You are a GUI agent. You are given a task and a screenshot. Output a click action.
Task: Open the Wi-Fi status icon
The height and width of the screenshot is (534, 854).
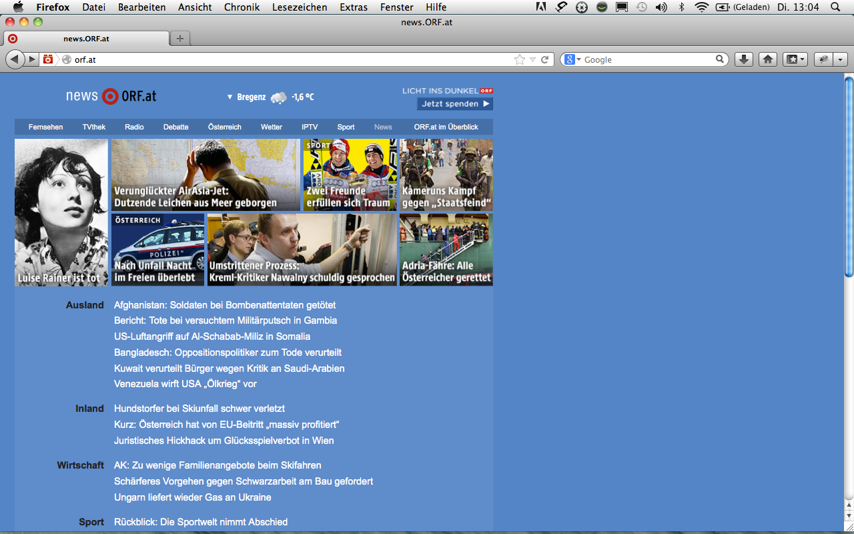click(701, 7)
